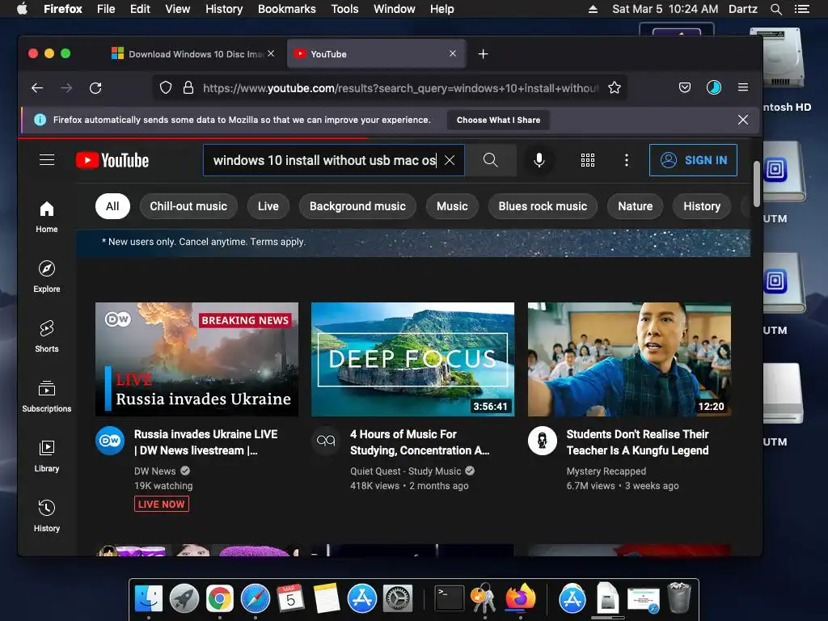Open the History menu in menu bar
Viewport: 828px width, 621px height.
tap(224, 9)
